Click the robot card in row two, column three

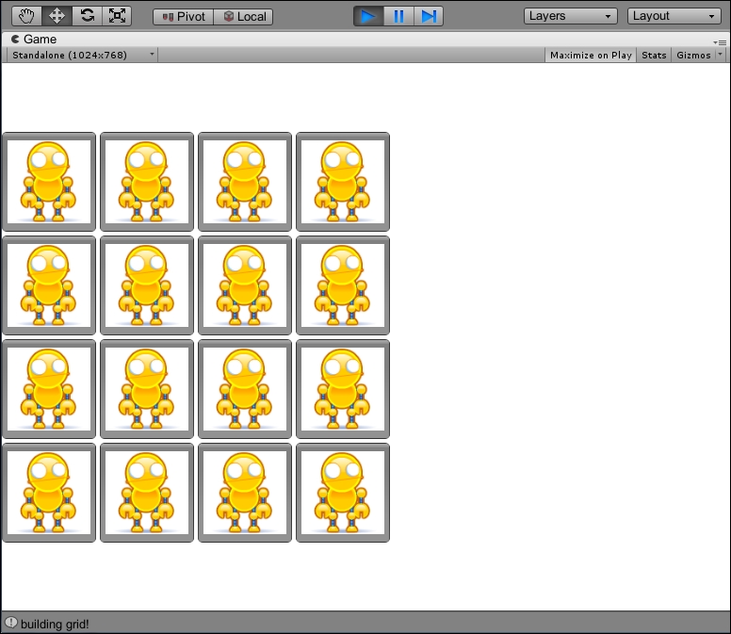[245, 285]
